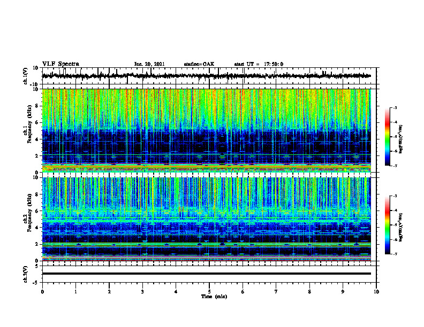Click the "VLF Spectra" plot title

[x=60, y=64]
